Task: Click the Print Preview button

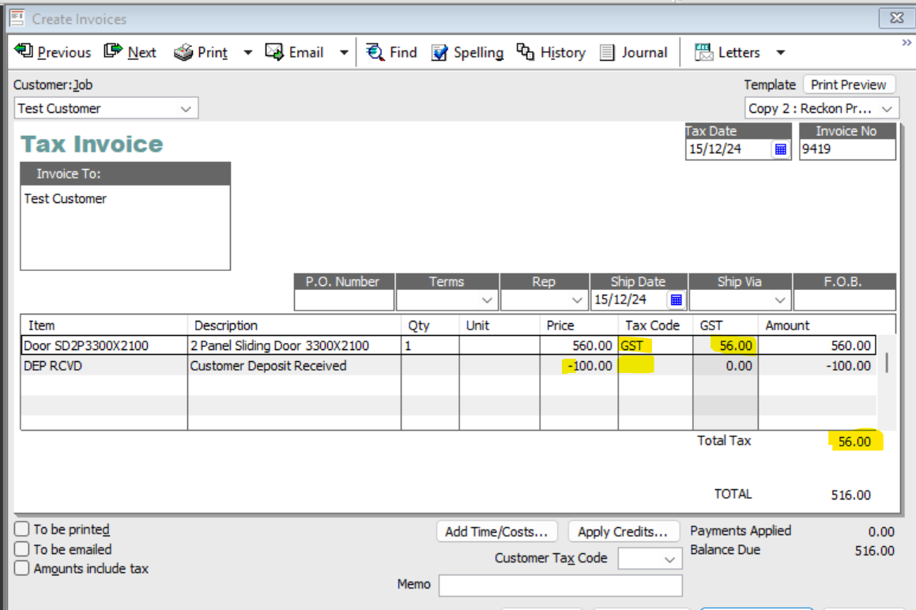Action: click(848, 85)
